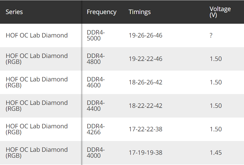
Task: Click the Timings column header
Action: click(x=139, y=12)
